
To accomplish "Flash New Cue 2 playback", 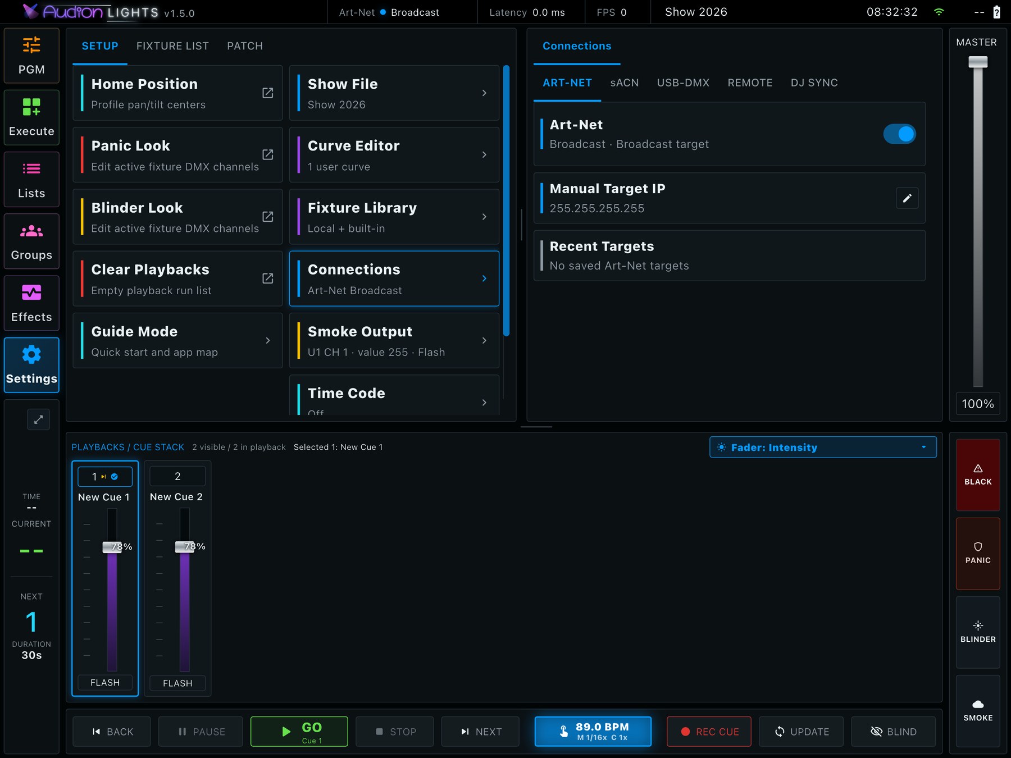I will 177,683.
